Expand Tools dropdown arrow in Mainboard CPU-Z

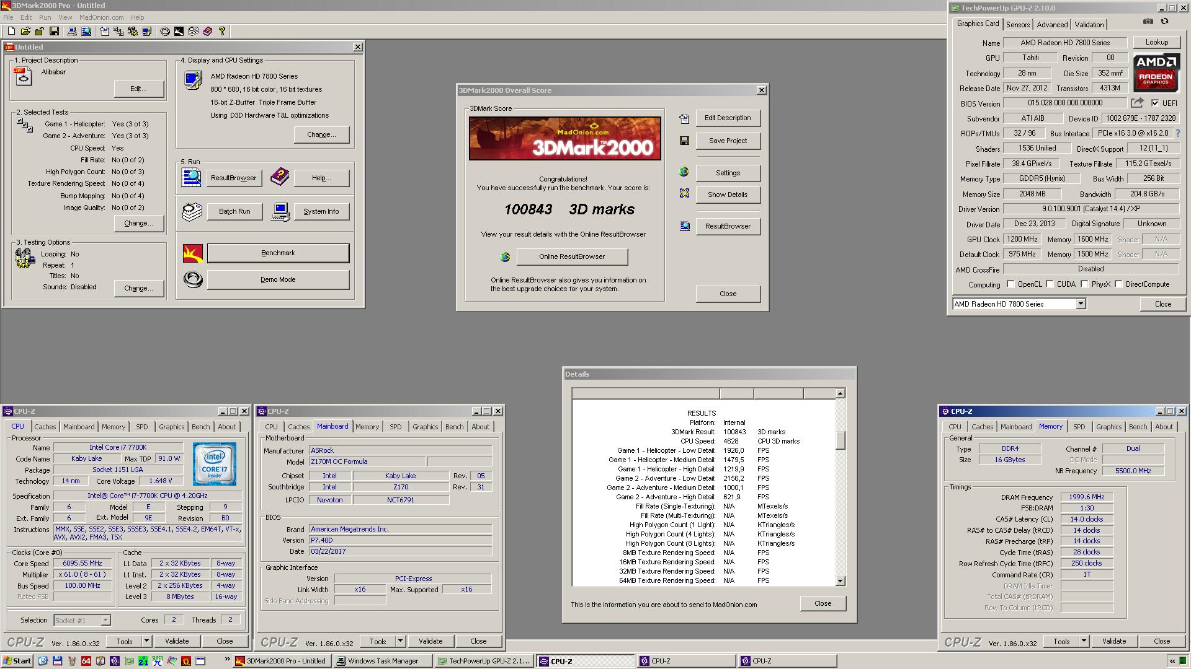(401, 641)
